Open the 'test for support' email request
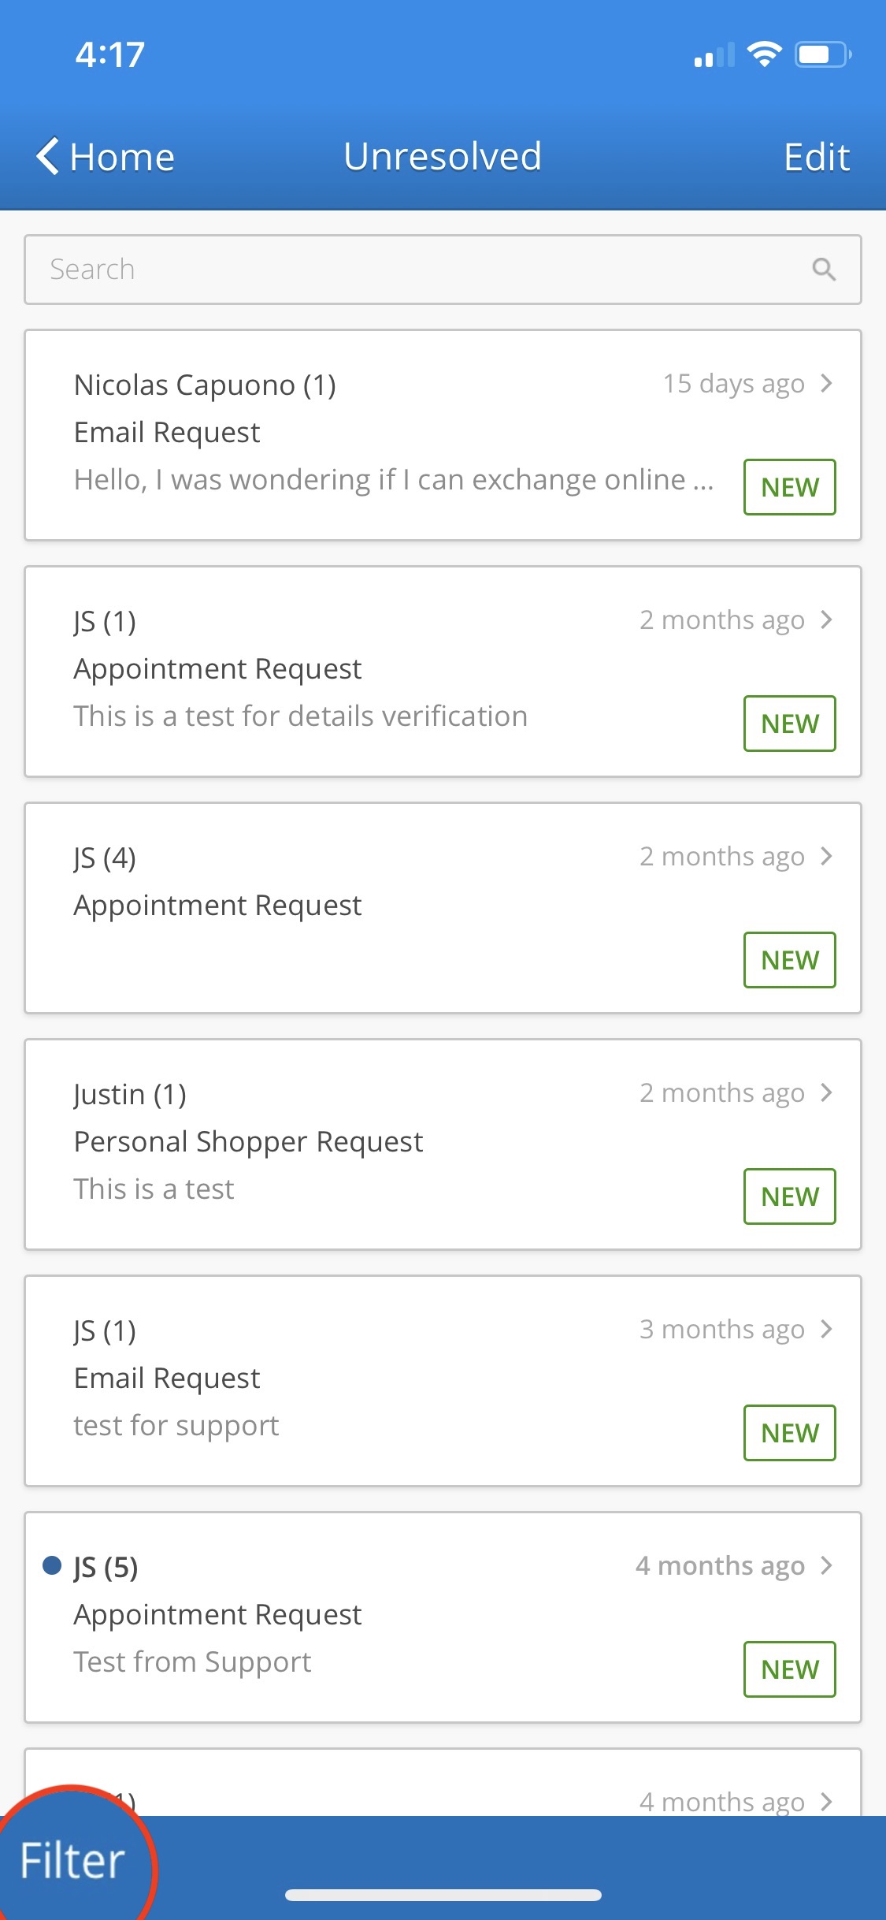Screen dimensions: 886x1920 [x=378, y=1379]
